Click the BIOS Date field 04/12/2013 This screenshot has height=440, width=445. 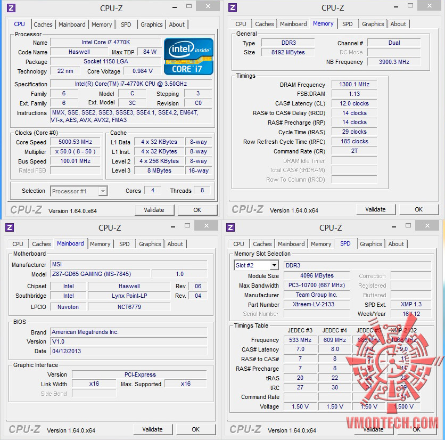click(129, 351)
